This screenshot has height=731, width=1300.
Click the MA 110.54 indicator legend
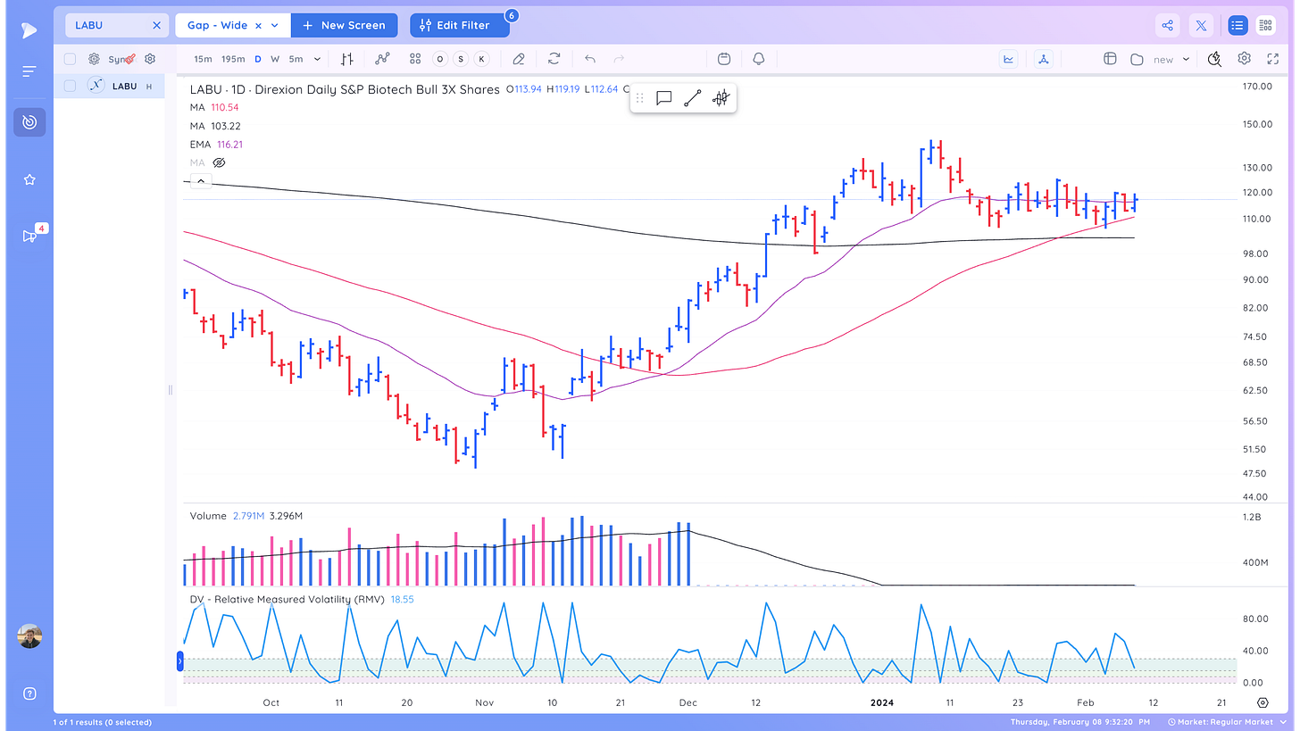coord(214,107)
